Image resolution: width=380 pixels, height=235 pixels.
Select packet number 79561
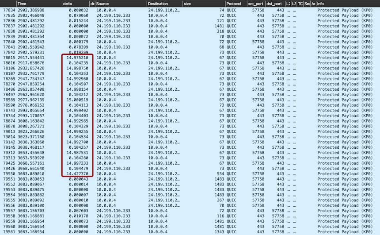click(9, 231)
